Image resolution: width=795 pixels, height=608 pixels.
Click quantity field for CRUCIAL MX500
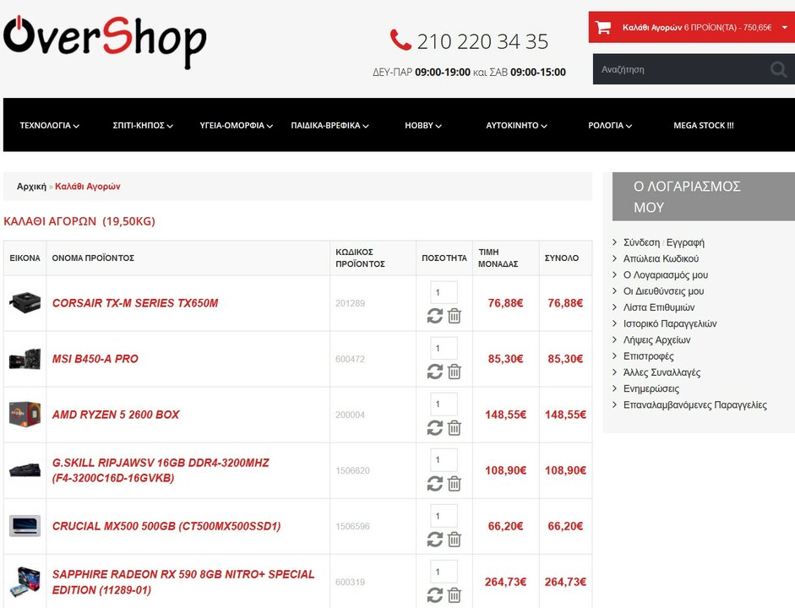coord(444,516)
